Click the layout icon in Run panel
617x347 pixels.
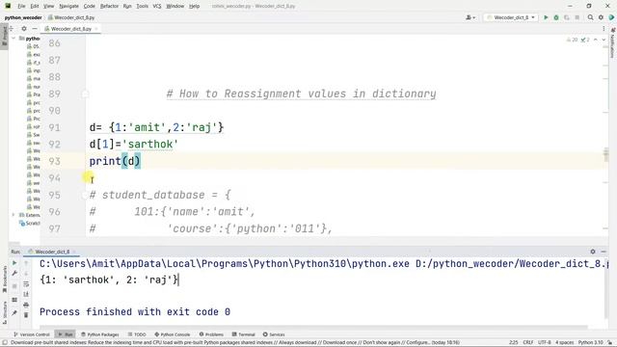coord(14,300)
